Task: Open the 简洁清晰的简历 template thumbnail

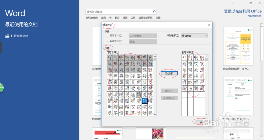Action: (238, 46)
